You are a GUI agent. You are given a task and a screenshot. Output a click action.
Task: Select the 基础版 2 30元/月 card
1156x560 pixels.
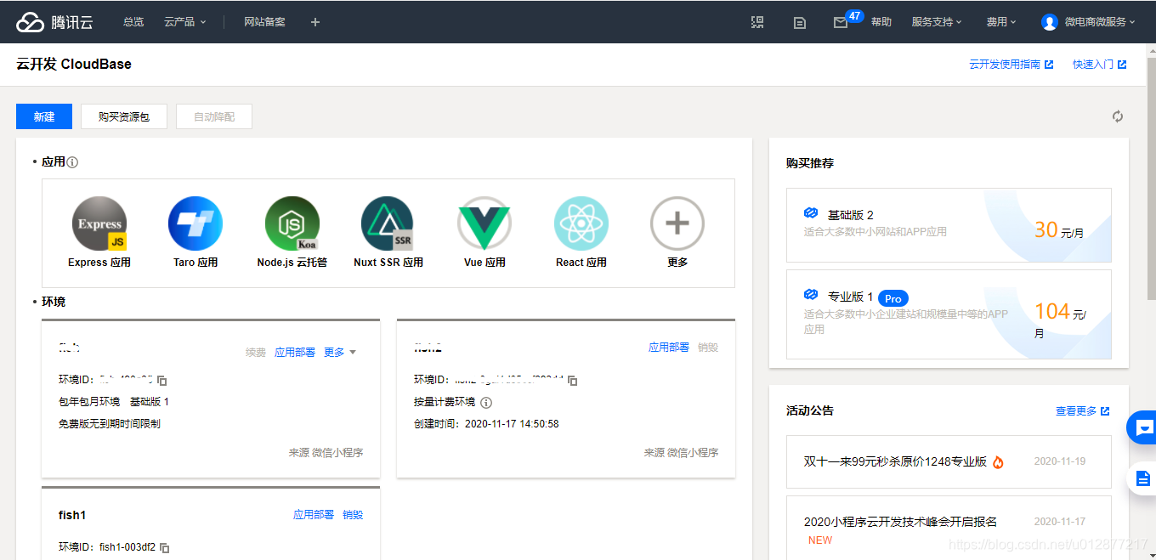click(x=949, y=225)
